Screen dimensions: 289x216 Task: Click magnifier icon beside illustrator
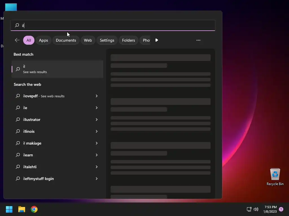(x=18, y=120)
